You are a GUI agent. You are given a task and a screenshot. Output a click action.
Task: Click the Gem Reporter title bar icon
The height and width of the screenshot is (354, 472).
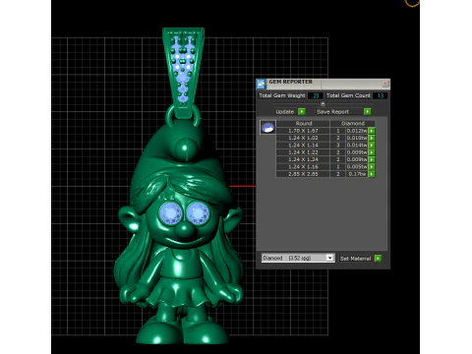261,84
